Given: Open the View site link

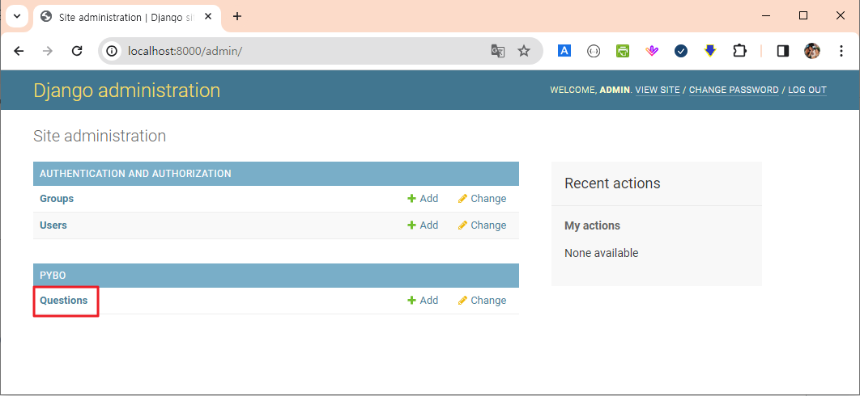Looking at the screenshot, I should (x=657, y=90).
